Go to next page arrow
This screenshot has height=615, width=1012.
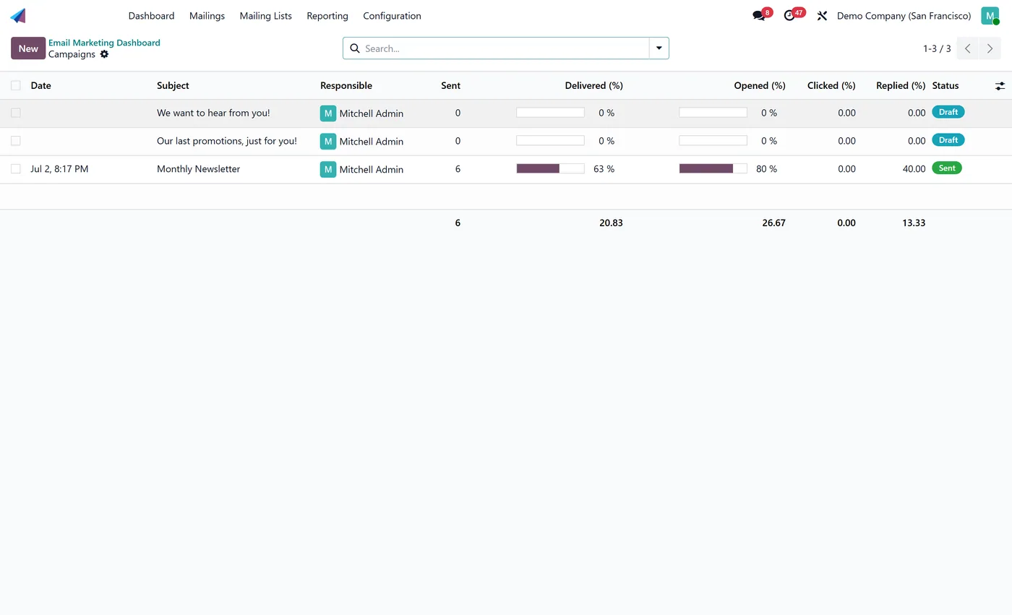pyautogui.click(x=990, y=48)
